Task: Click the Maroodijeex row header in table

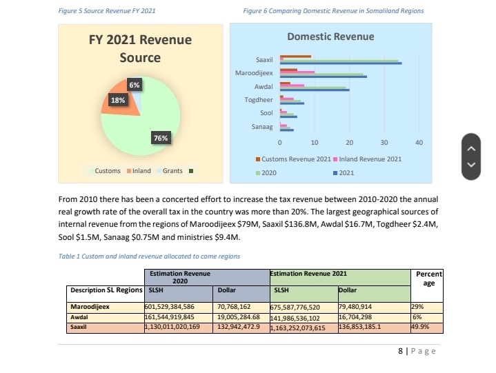Action: point(89,306)
